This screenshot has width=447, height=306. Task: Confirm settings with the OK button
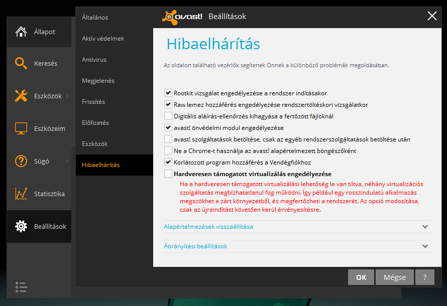pyautogui.click(x=361, y=277)
